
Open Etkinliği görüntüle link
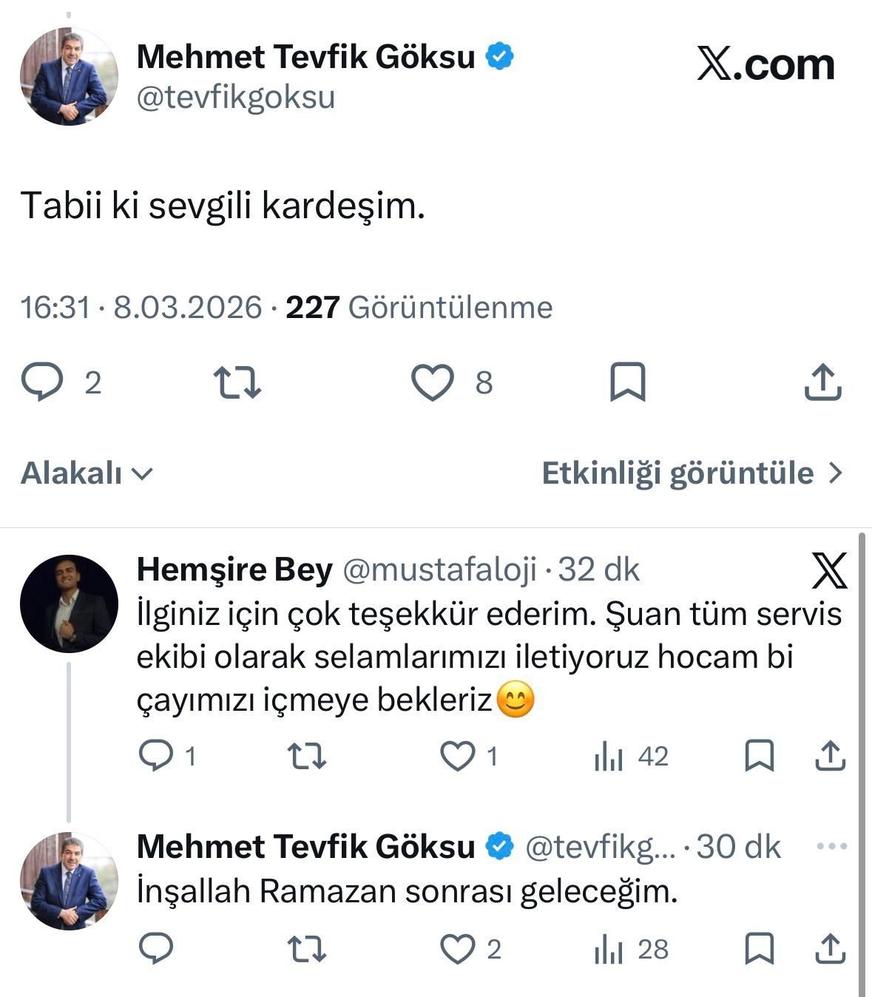coord(692,473)
